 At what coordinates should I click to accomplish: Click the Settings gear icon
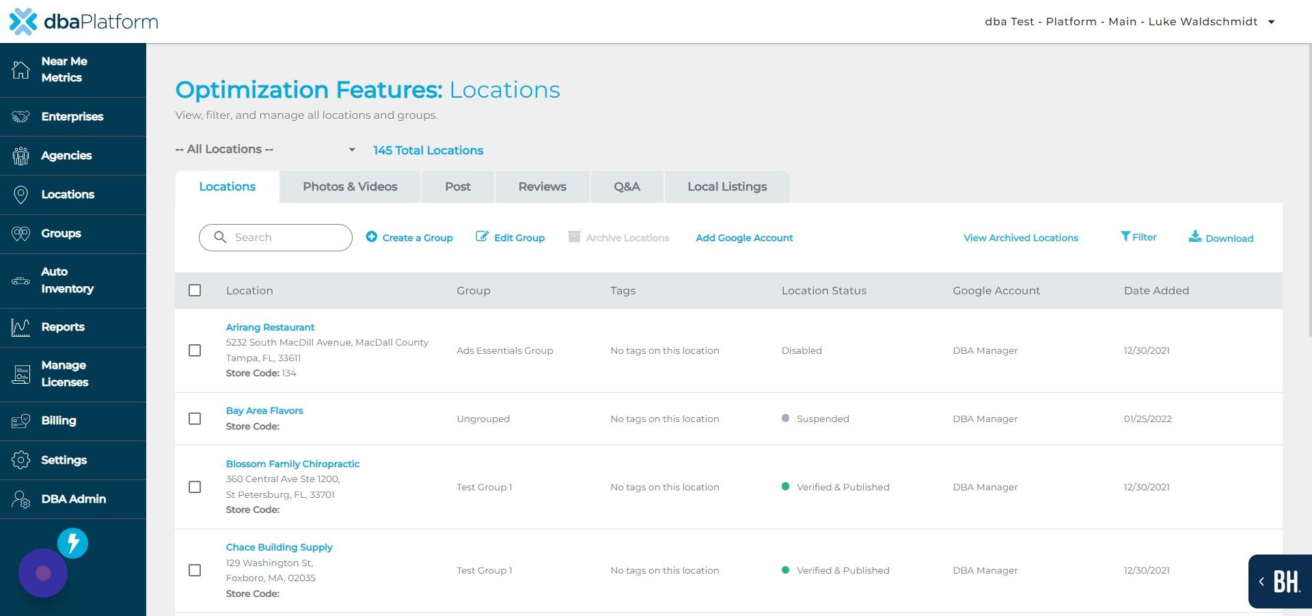click(x=20, y=460)
